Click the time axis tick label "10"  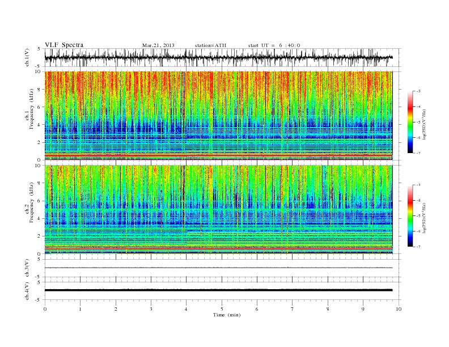(399, 309)
